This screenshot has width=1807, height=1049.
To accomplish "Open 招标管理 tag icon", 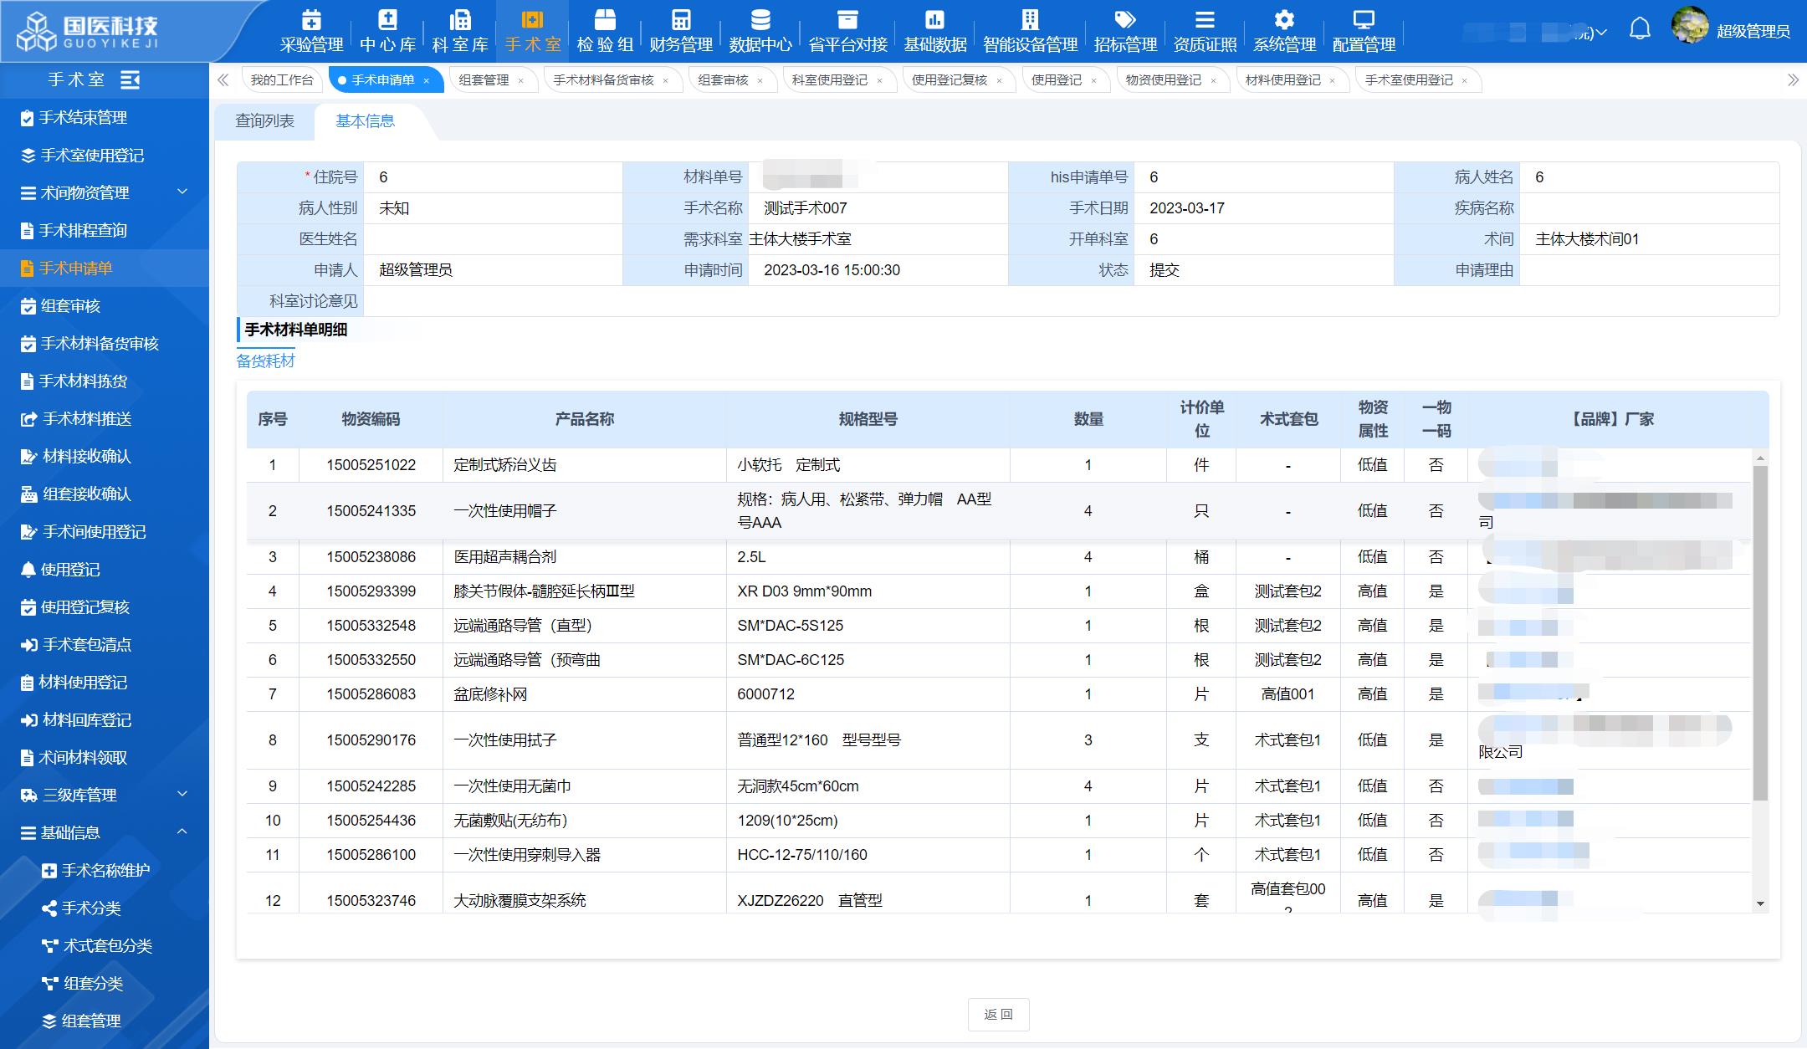I will (x=1125, y=20).
